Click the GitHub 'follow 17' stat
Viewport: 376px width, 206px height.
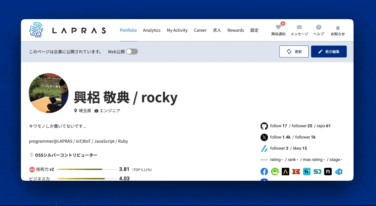(x=279, y=126)
